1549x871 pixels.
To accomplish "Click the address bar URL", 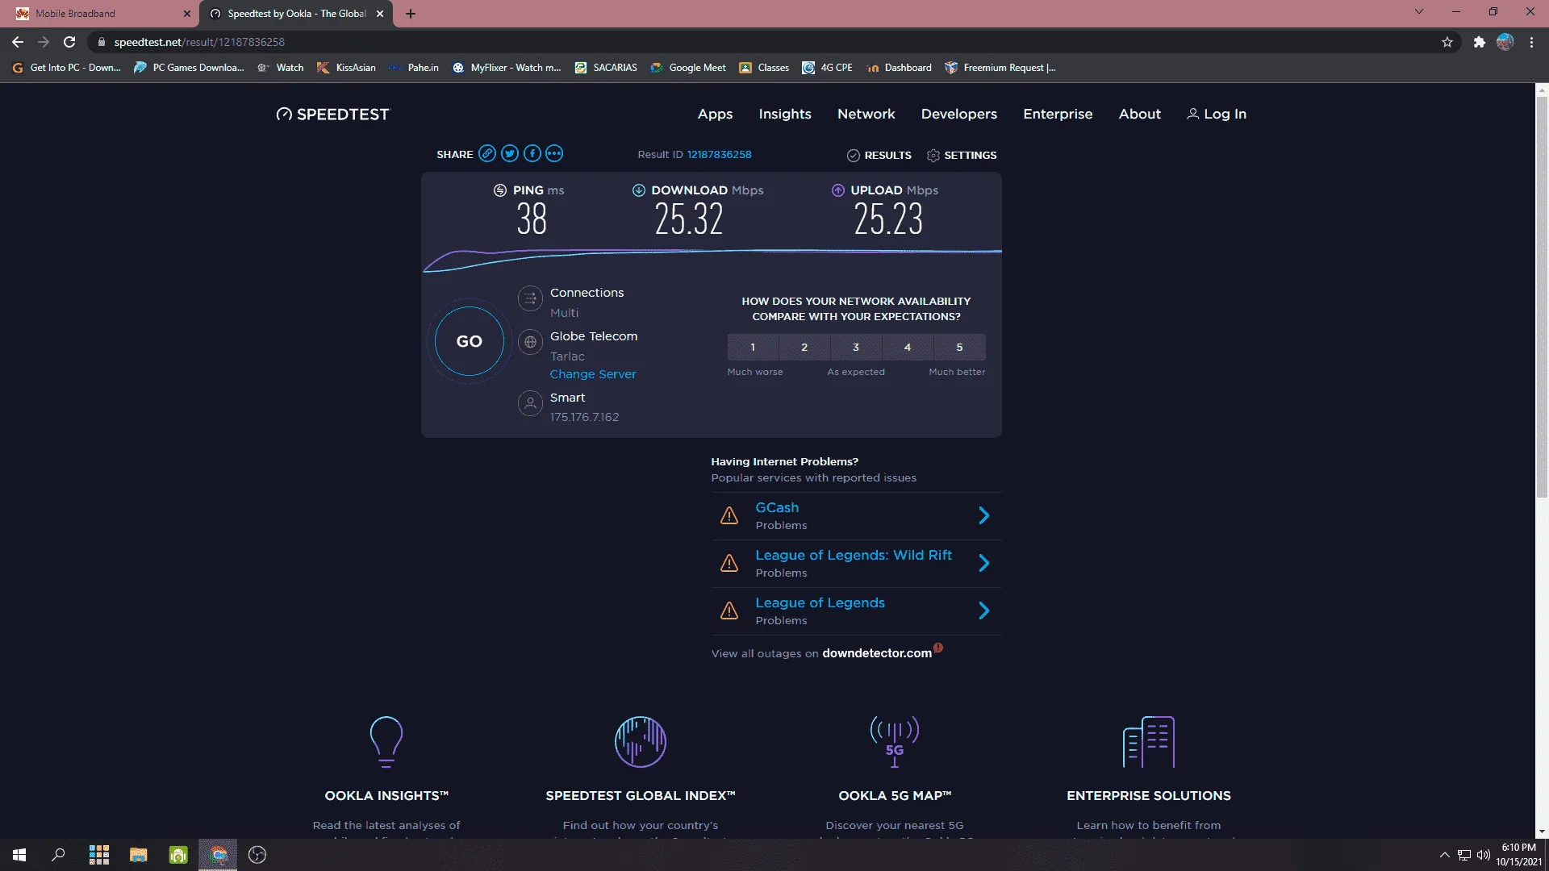I will tap(199, 42).
